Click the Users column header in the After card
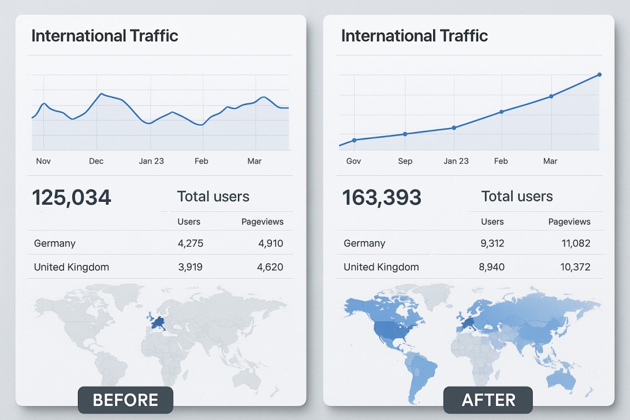Screen dimensions: 630x420 coord(492,222)
